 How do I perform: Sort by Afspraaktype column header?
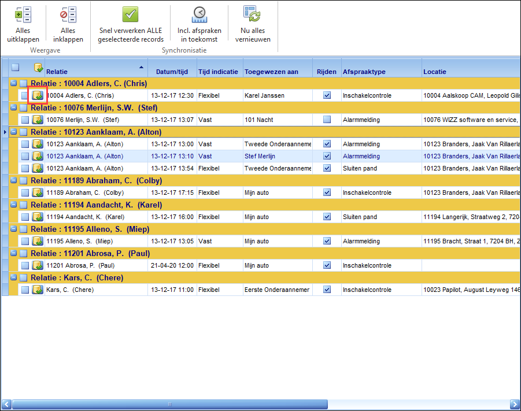click(x=382, y=68)
